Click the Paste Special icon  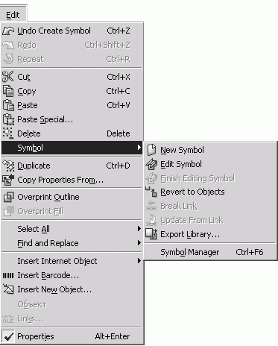tap(8, 119)
